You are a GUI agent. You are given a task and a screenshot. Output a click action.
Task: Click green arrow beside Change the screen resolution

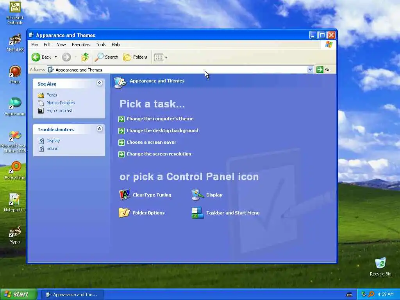(121, 154)
